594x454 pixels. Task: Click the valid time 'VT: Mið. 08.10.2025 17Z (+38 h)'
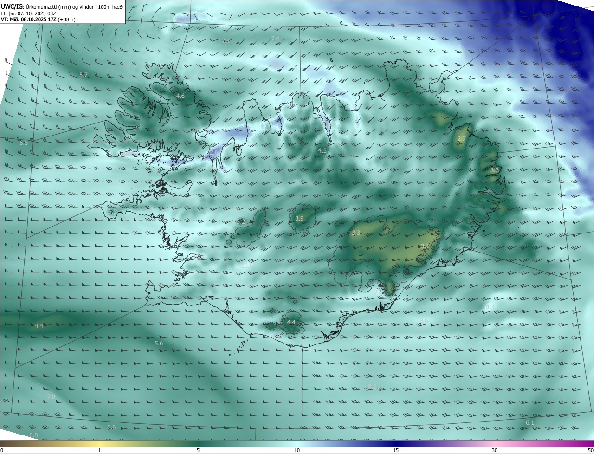(39, 19)
